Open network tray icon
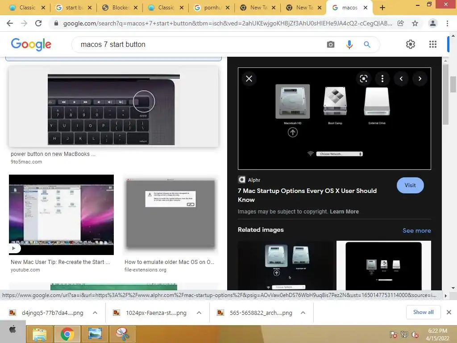 (404, 335)
